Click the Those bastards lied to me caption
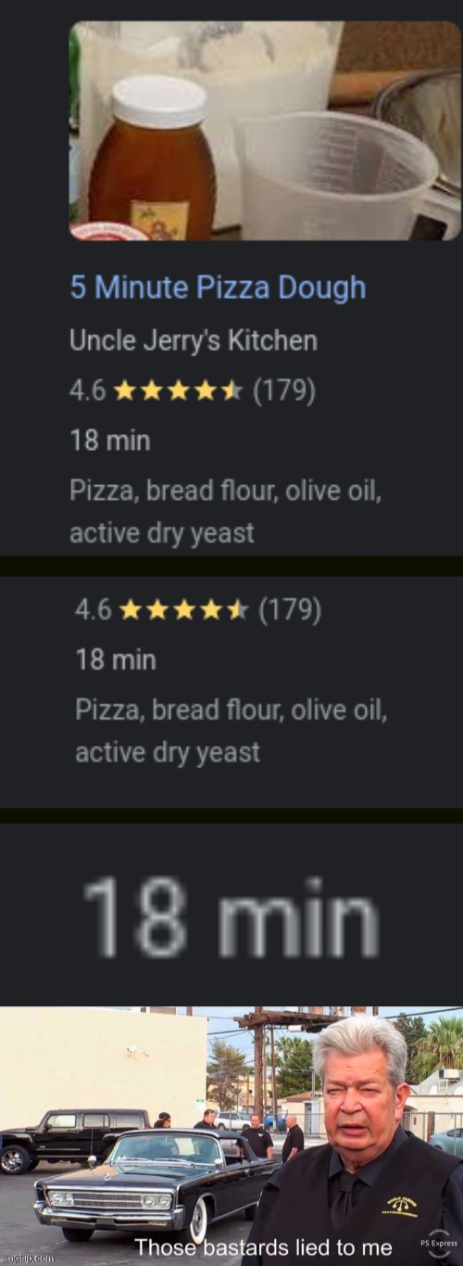 click(263, 1247)
